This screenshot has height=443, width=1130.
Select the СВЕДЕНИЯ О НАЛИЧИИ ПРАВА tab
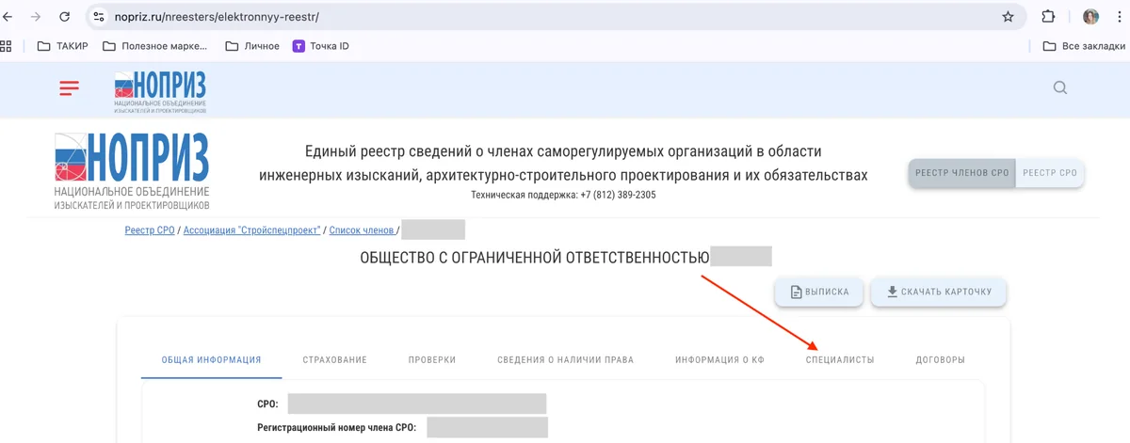[x=566, y=360]
